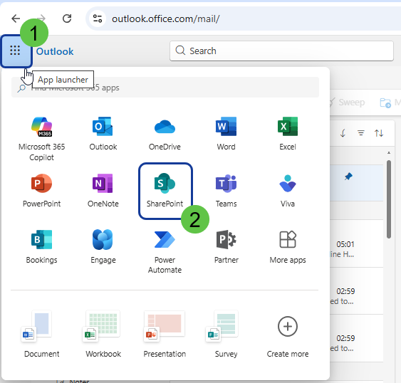Click the pin icon on the message
This screenshot has height=383, width=401.
click(x=348, y=176)
